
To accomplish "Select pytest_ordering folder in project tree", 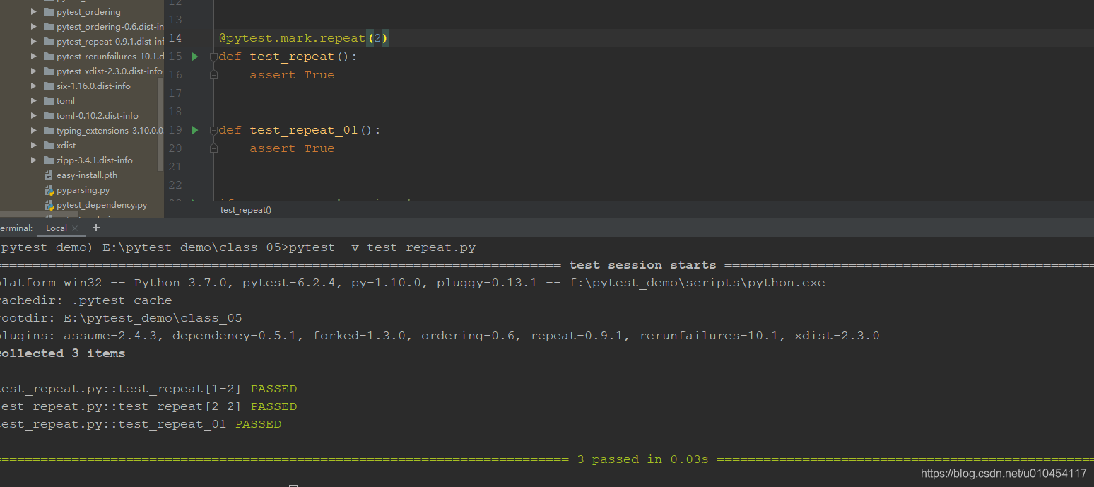I will click(88, 12).
